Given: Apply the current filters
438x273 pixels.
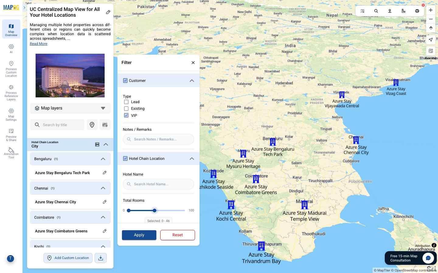Looking at the screenshot, I should (x=139, y=235).
